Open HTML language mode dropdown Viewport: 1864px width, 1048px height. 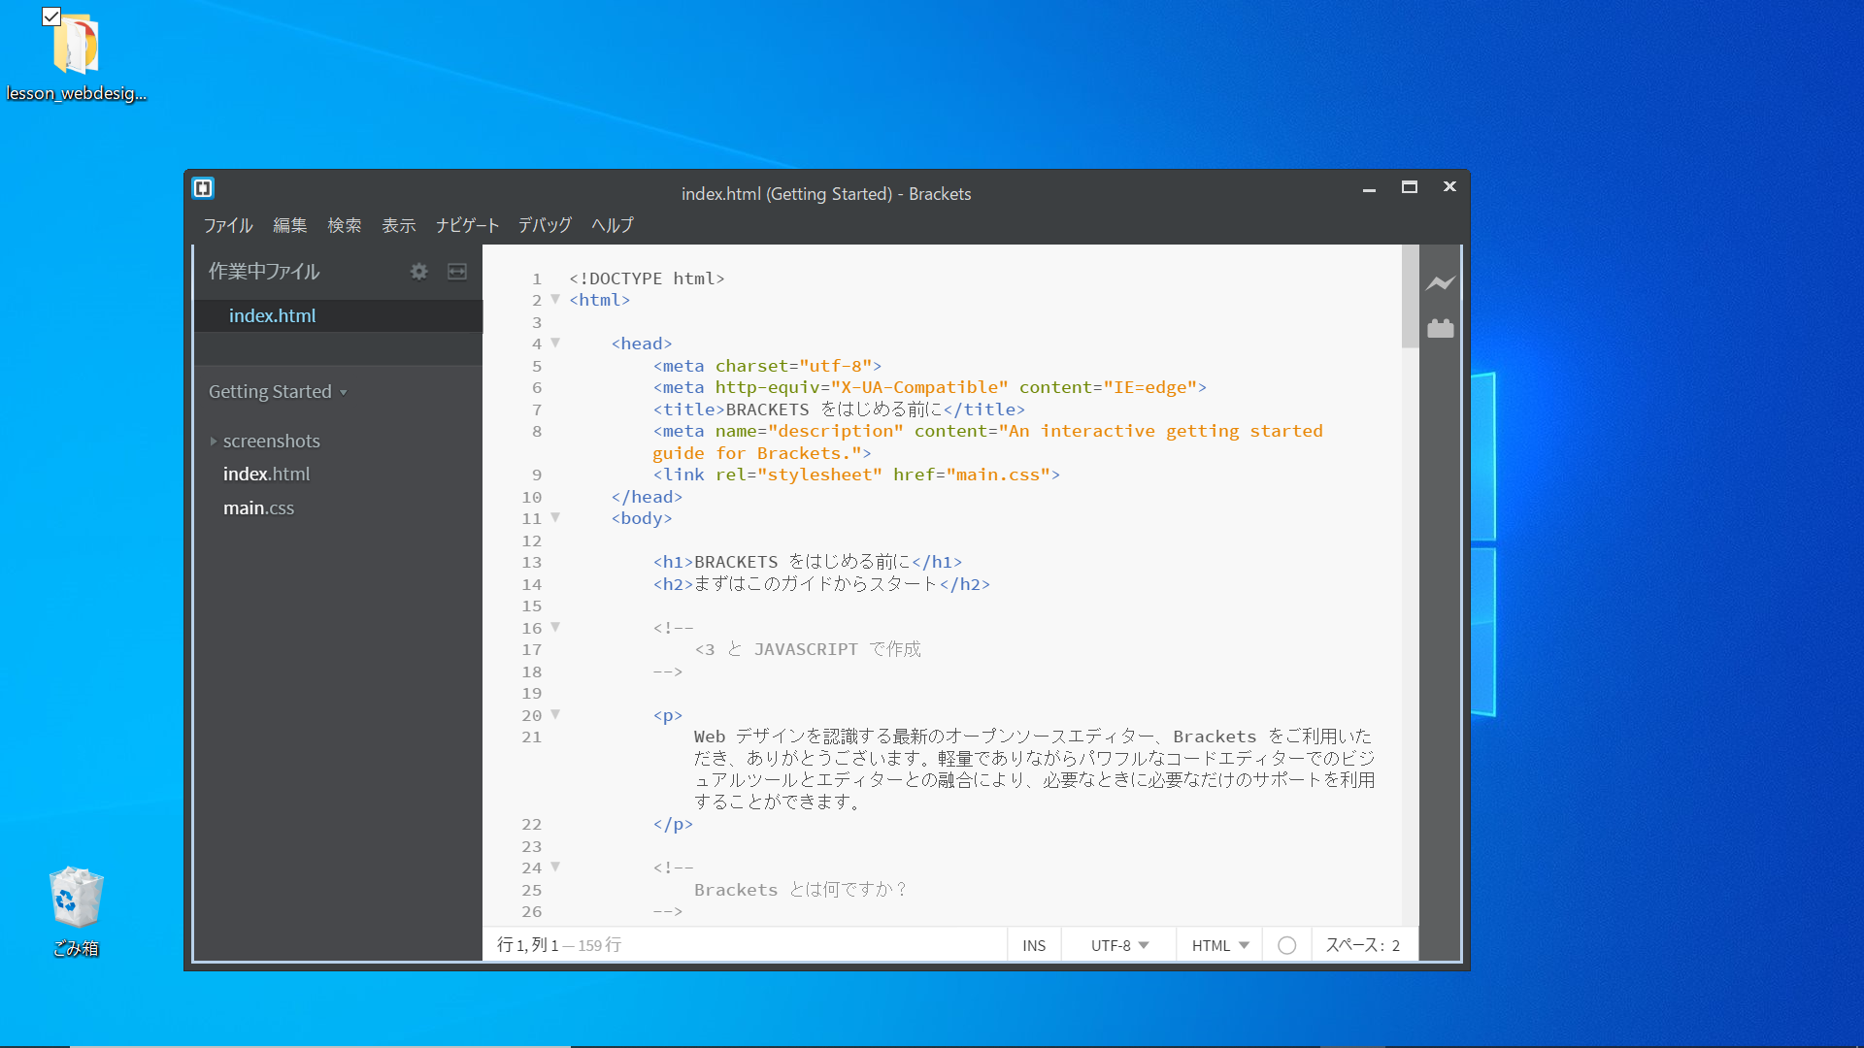[x=1220, y=945]
